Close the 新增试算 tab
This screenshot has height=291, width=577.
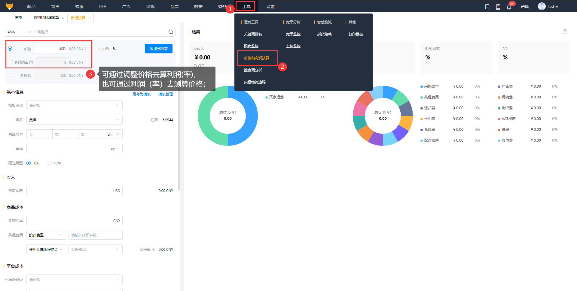click(90, 18)
